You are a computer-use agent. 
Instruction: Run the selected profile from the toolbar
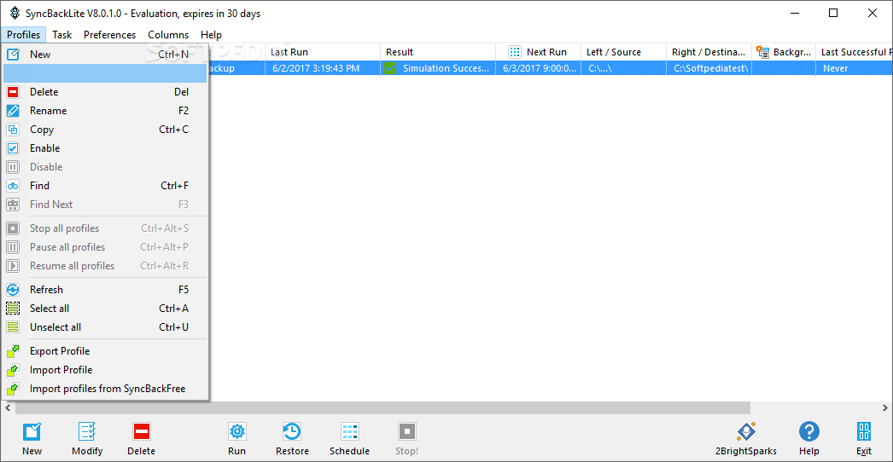(x=237, y=439)
